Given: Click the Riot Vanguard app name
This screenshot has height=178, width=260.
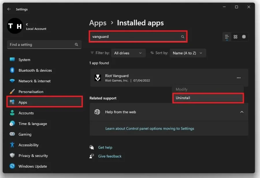Looking at the screenshot, I should (117, 76).
